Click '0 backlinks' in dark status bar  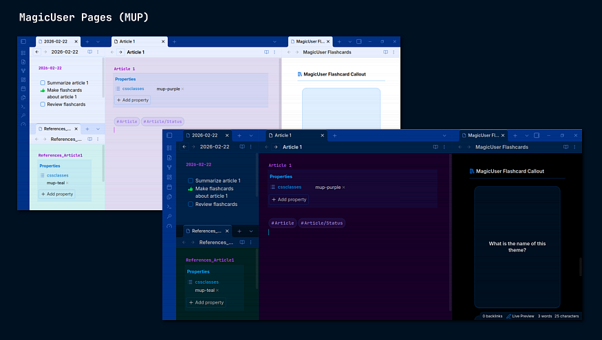(492, 316)
